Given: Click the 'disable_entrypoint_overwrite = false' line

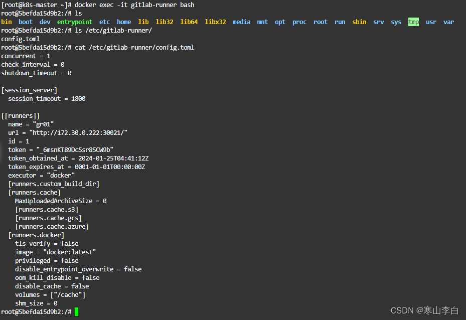Looking at the screenshot, I should coord(78,269).
